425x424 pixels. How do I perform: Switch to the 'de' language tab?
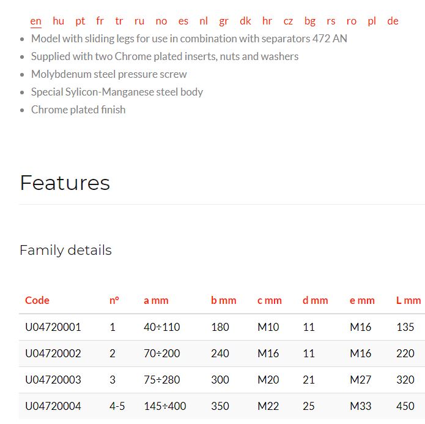tap(393, 21)
